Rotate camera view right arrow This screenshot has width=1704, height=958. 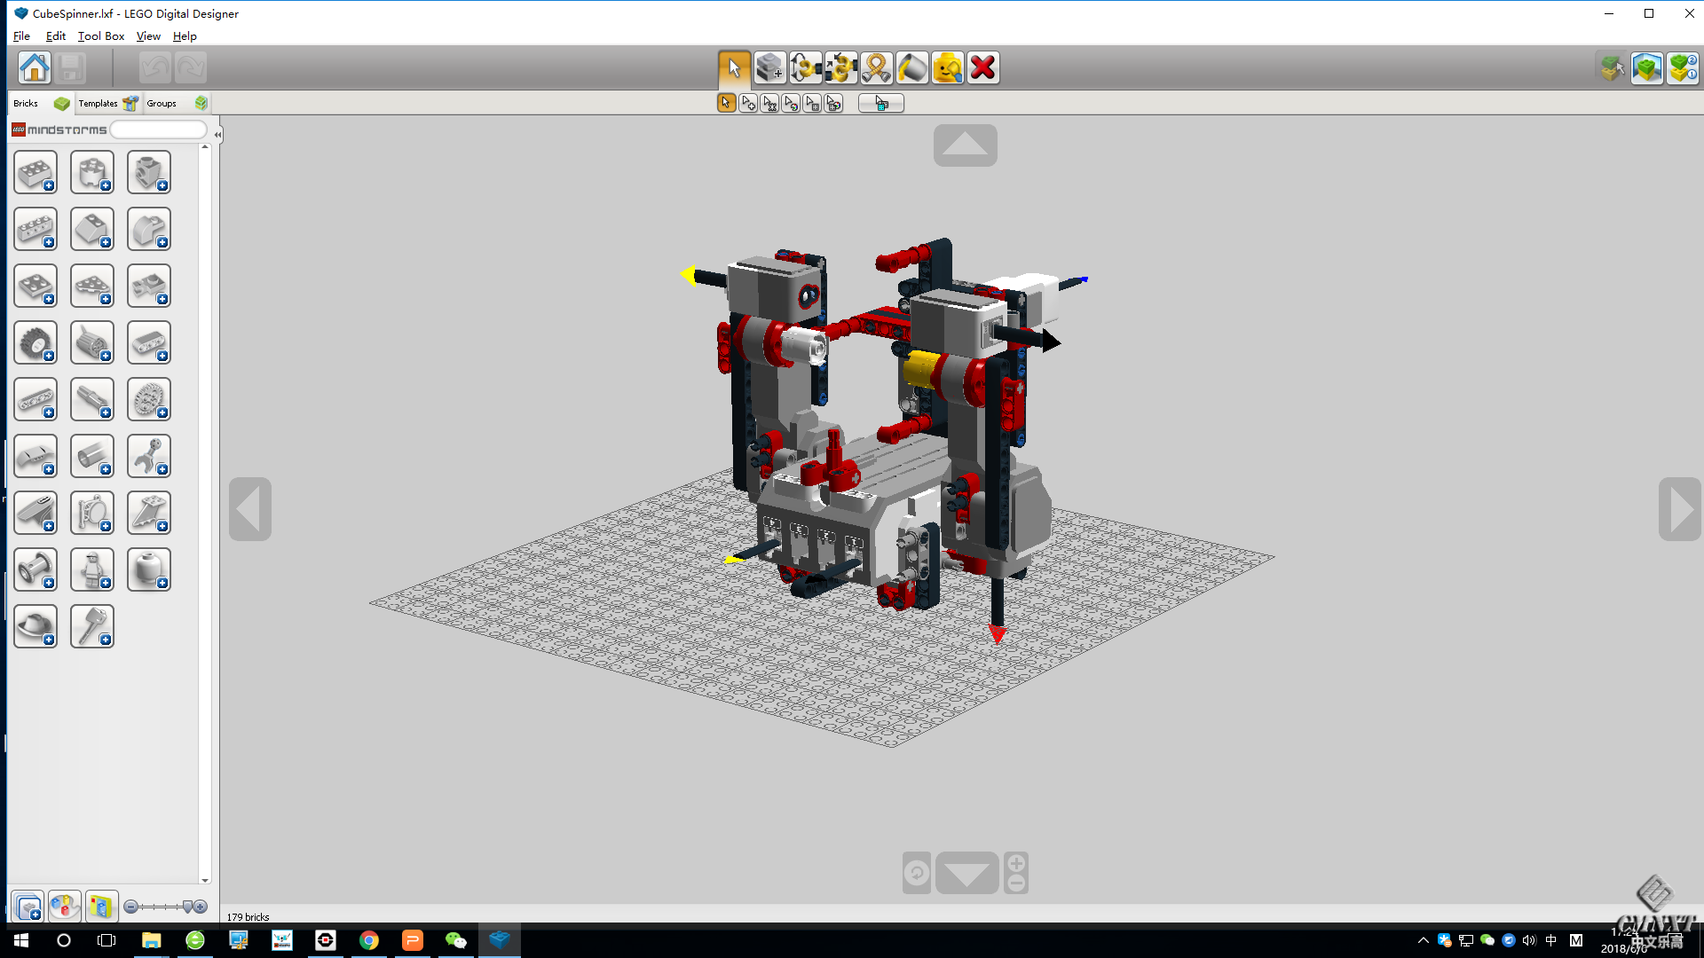click(1679, 509)
